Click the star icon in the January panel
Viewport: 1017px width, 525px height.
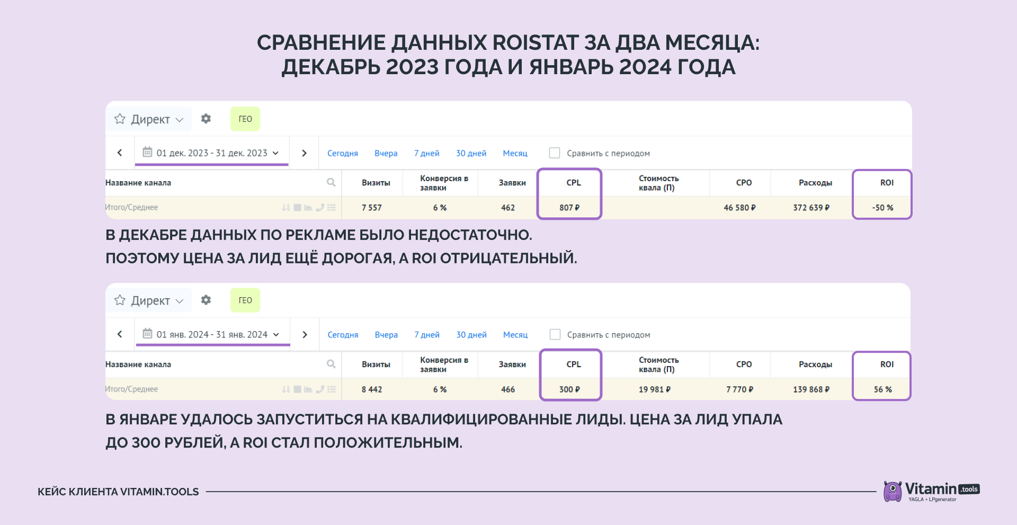coord(120,300)
